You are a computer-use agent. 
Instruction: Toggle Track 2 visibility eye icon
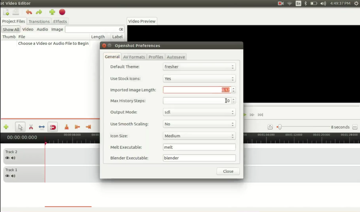point(7,158)
